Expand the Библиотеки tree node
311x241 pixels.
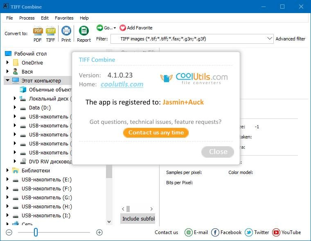7,170
